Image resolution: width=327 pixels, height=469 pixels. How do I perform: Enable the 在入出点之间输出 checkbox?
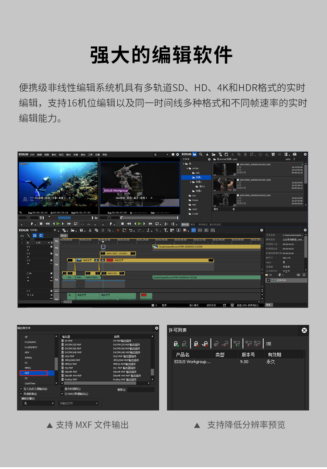coord(21,388)
